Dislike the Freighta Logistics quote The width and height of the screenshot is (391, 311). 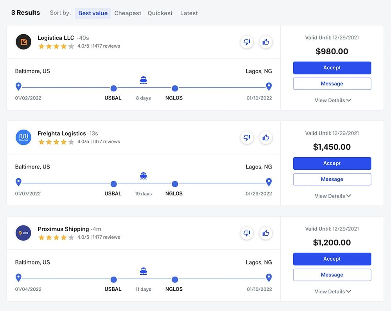click(247, 138)
